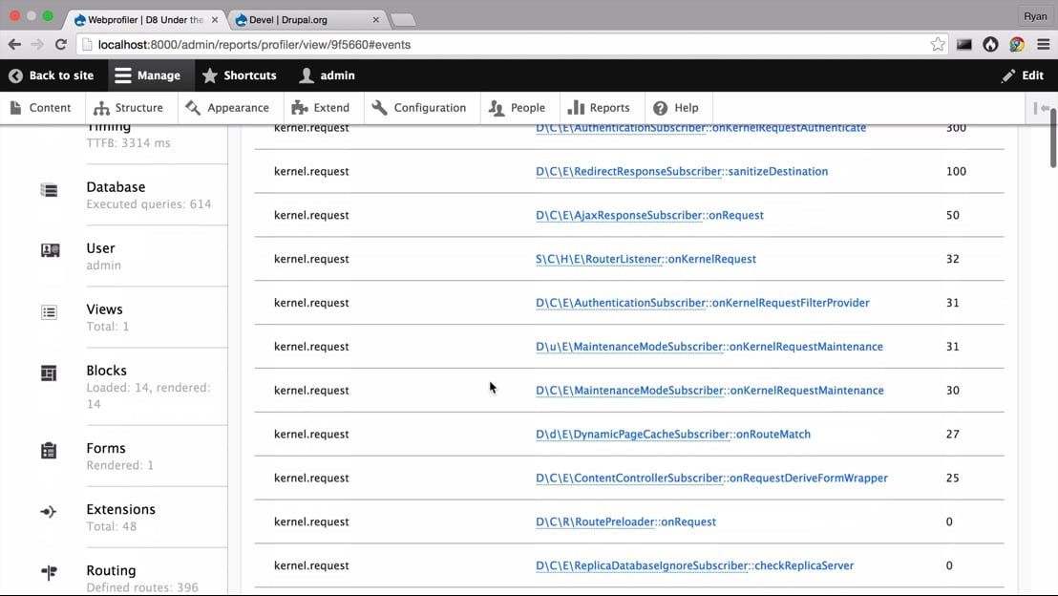Open the Routing signpost icon
1058x596 pixels.
click(50, 573)
